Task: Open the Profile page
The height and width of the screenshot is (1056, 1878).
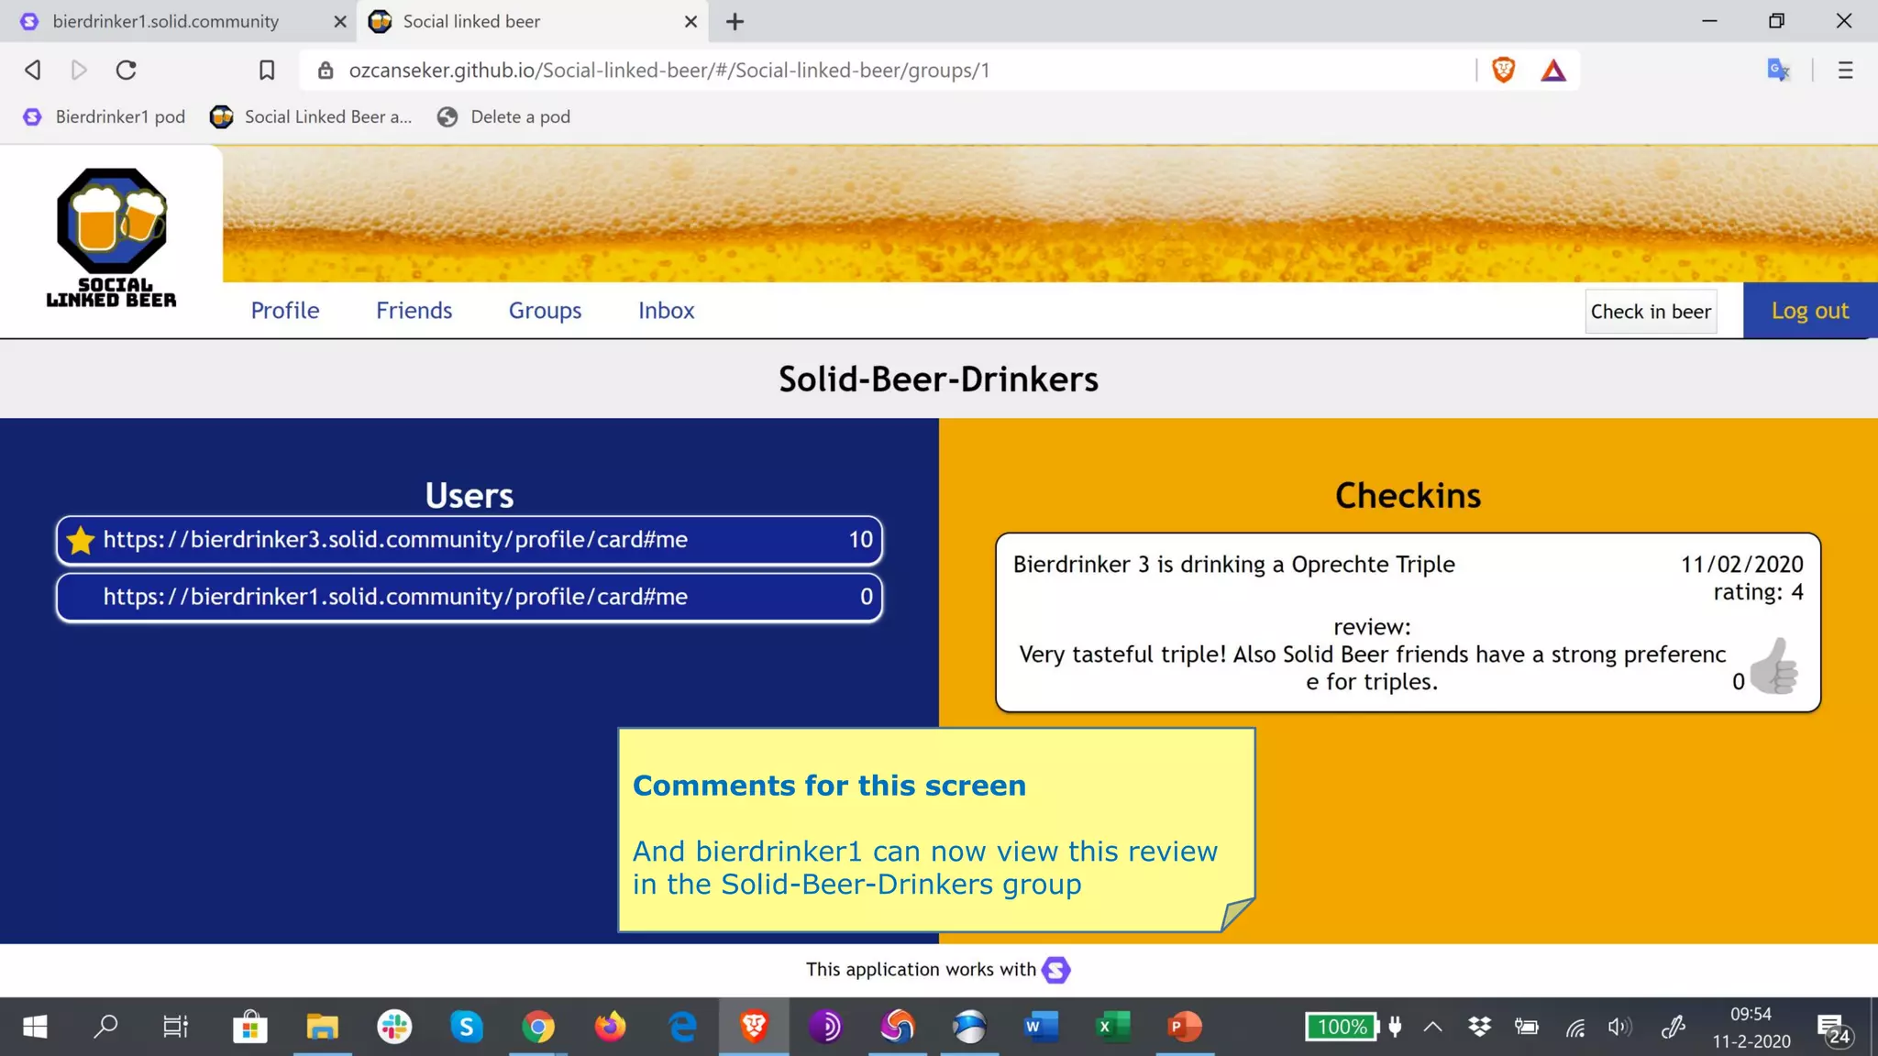Action: [285, 311]
